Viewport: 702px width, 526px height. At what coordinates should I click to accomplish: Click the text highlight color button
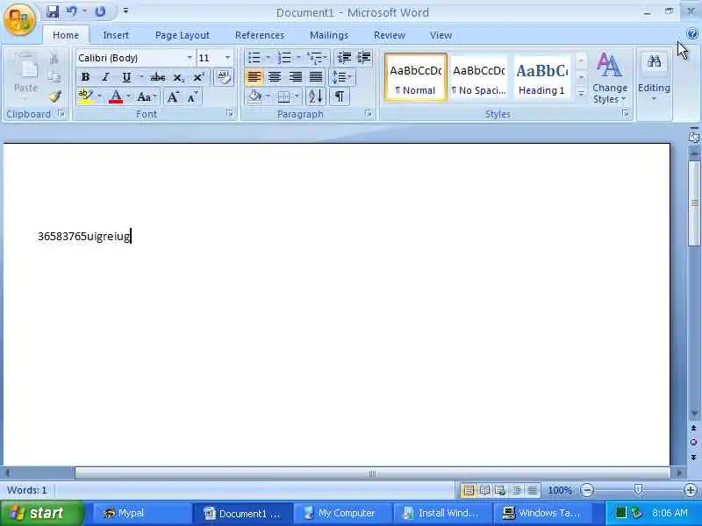(x=85, y=96)
